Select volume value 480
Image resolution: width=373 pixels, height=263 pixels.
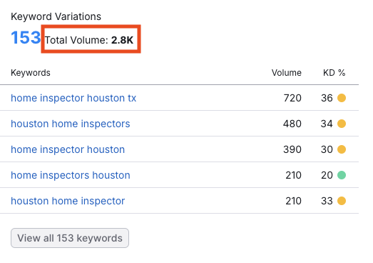coord(292,124)
